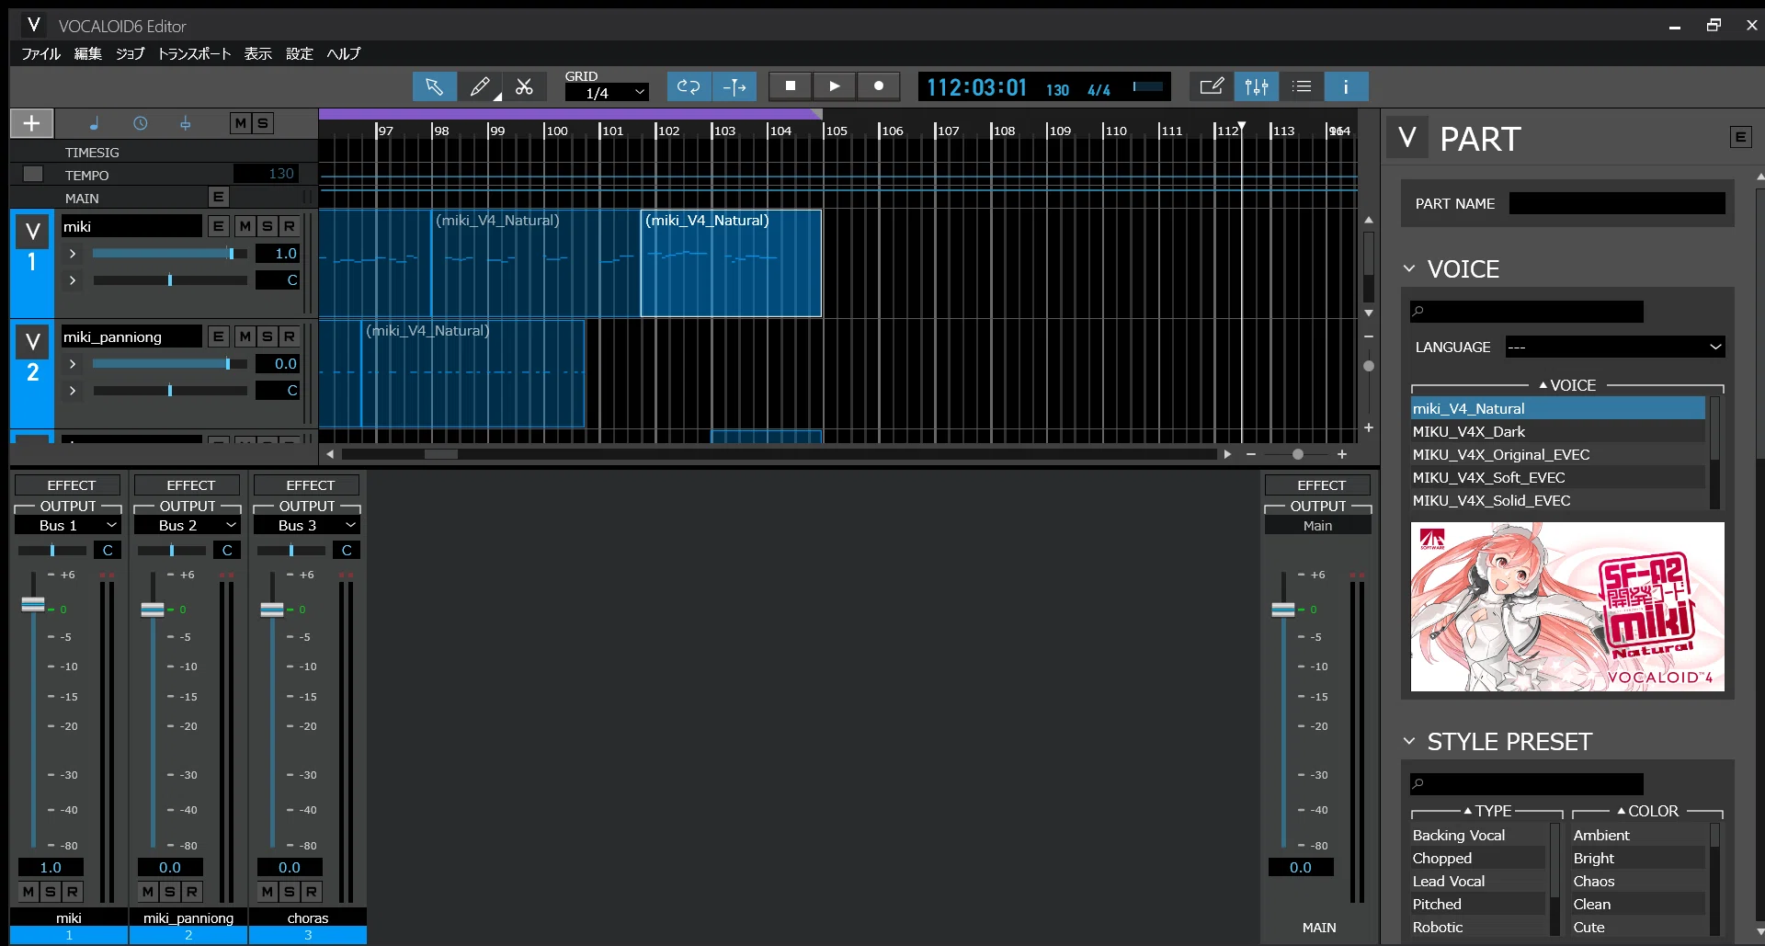Open Bus 2 output dropdown
This screenshot has width=1765, height=946.
pos(188,525)
